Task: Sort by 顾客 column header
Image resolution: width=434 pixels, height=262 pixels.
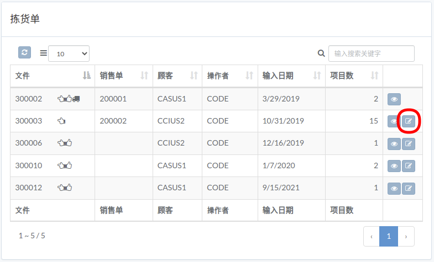Action: [177, 76]
